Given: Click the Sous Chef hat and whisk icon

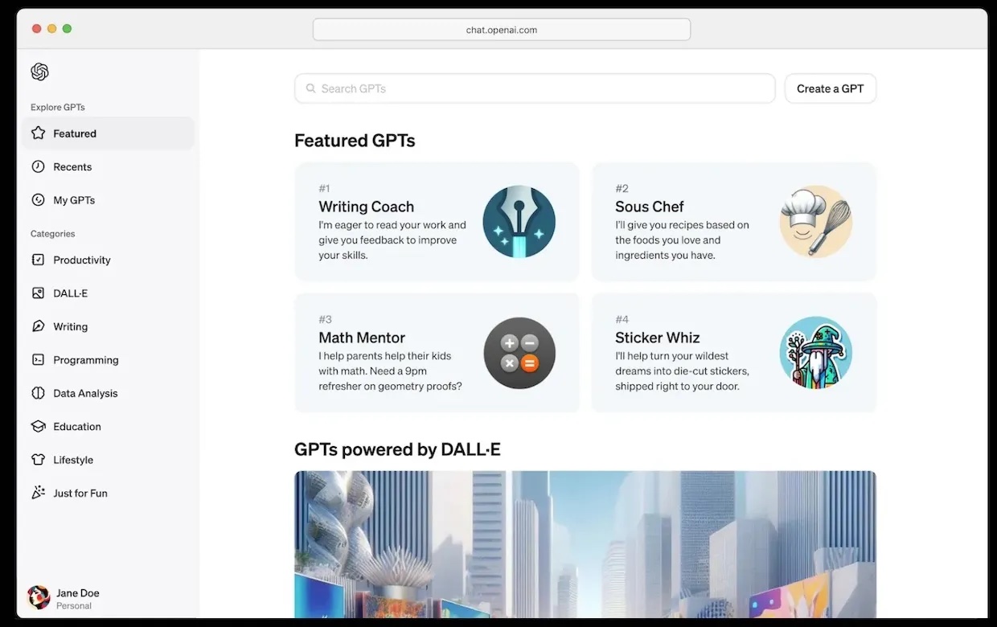Looking at the screenshot, I should point(816,222).
